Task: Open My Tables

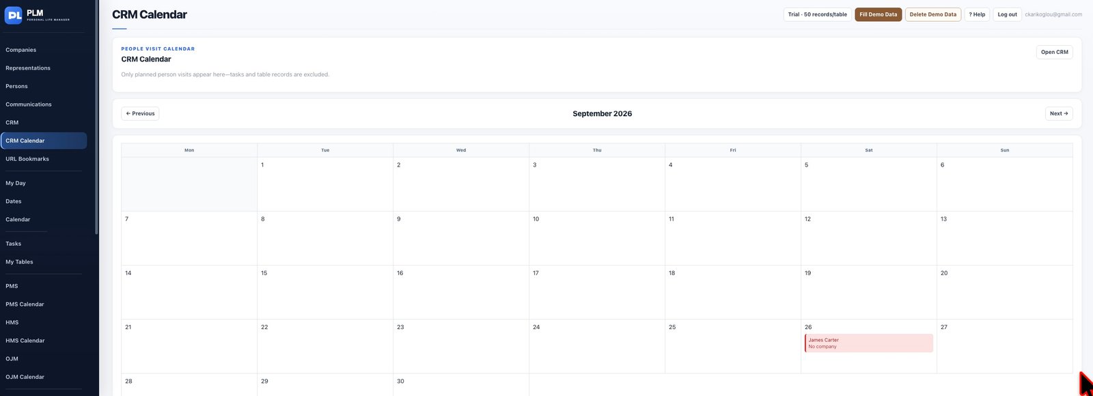Action: pyautogui.click(x=19, y=261)
